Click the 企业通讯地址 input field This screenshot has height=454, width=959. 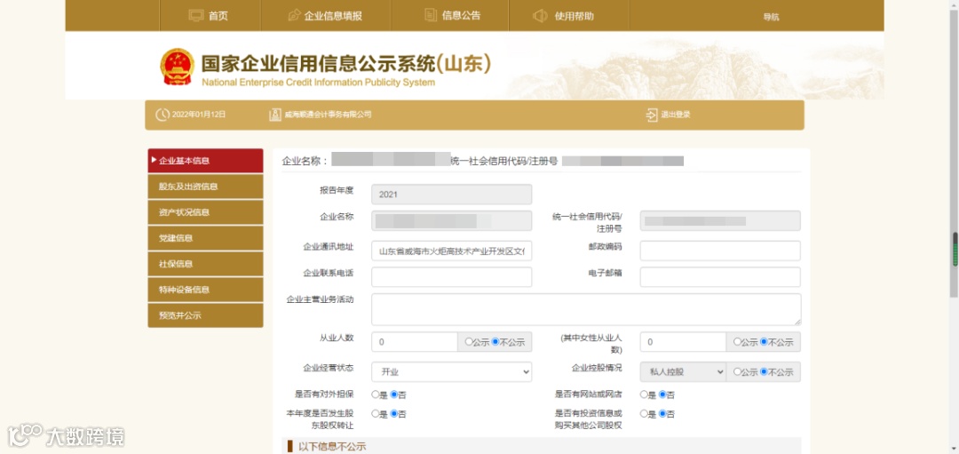click(451, 251)
